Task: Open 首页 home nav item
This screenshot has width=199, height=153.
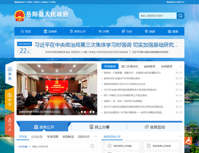Action: (26, 31)
